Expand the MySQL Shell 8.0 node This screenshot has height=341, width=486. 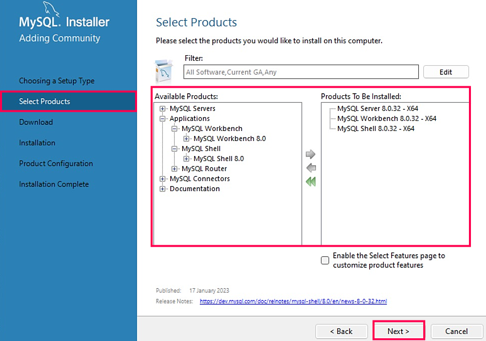pyautogui.click(x=186, y=159)
